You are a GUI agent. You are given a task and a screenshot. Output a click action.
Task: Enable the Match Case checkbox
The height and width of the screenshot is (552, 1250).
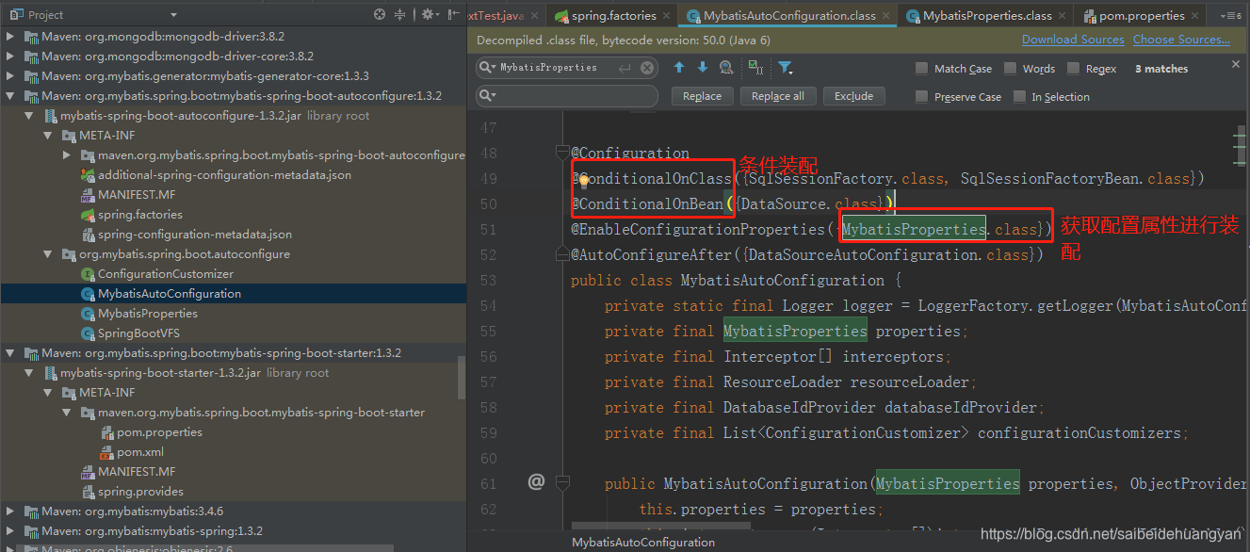(x=921, y=68)
